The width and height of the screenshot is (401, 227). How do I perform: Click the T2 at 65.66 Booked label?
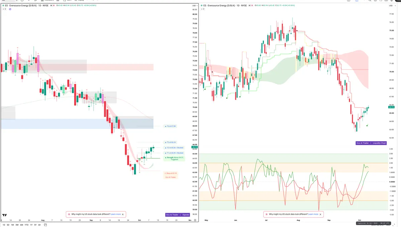(174, 147)
